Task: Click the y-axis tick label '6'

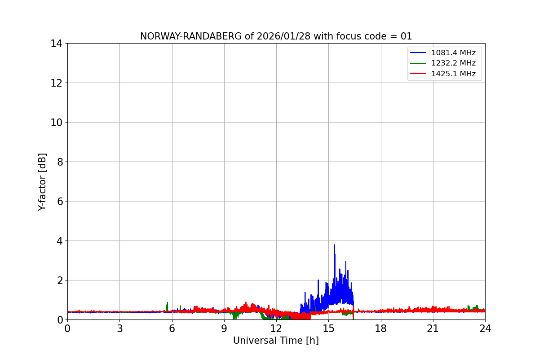Action: 59,201
